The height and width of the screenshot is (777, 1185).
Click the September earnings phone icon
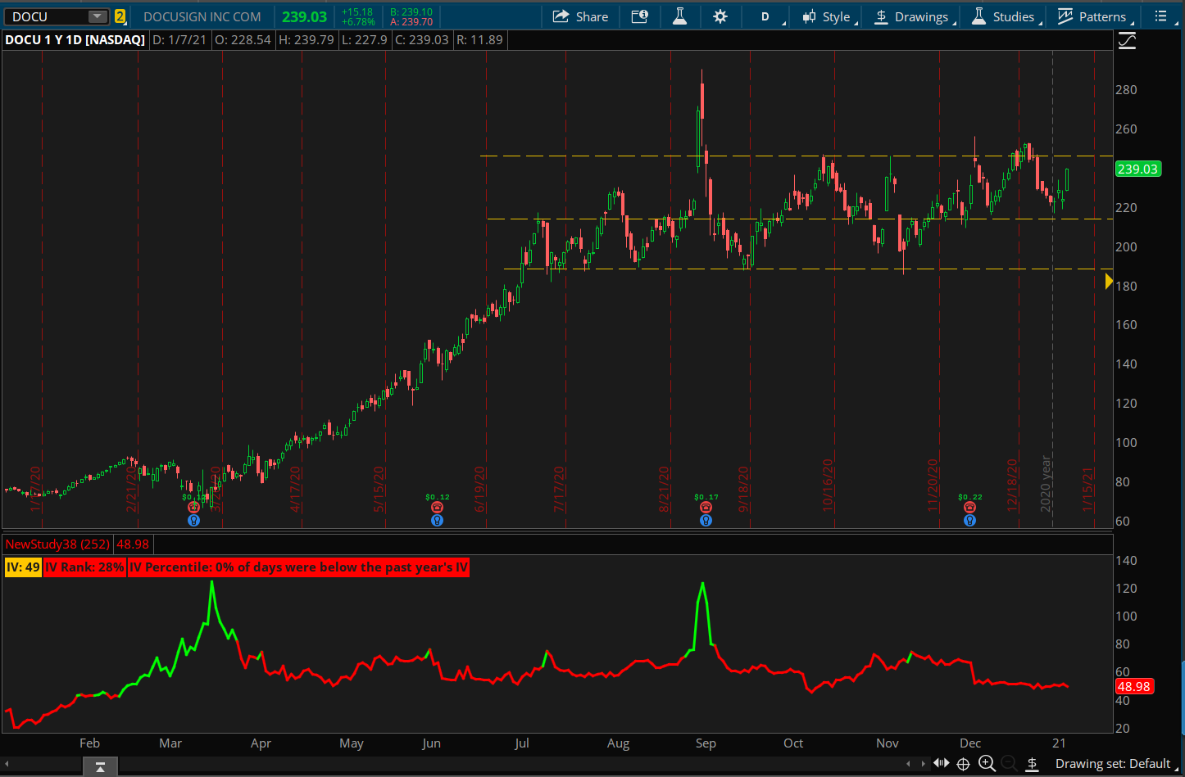tap(706, 508)
